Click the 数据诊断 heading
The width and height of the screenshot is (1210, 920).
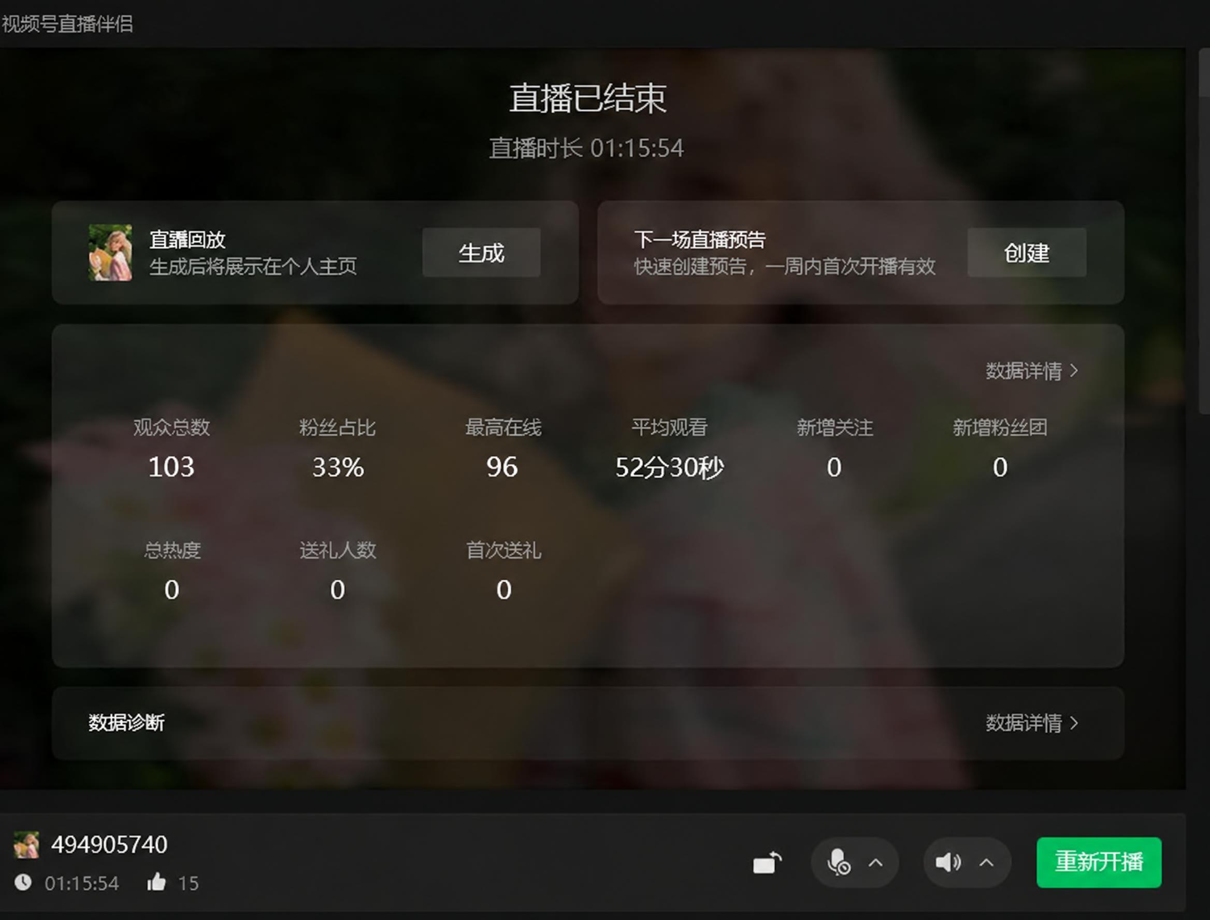[x=126, y=722]
